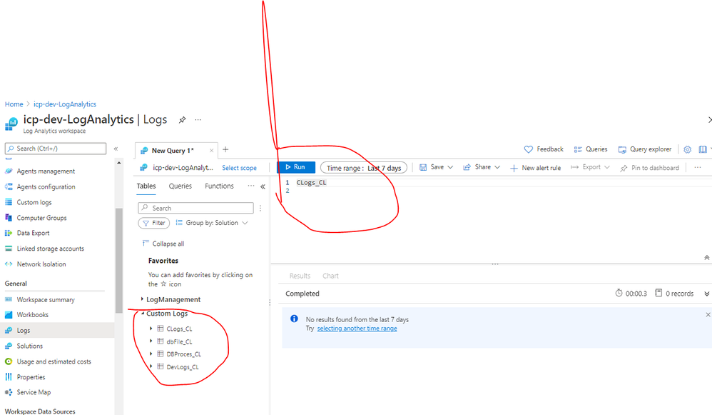The width and height of the screenshot is (712, 415).
Task: Switch to the Queries tab in side pane
Action: pyautogui.click(x=180, y=186)
